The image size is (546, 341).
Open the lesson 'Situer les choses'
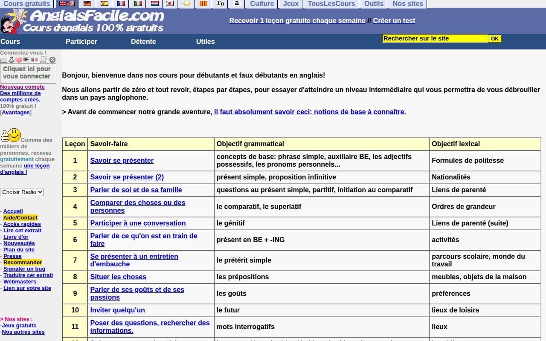click(x=118, y=277)
